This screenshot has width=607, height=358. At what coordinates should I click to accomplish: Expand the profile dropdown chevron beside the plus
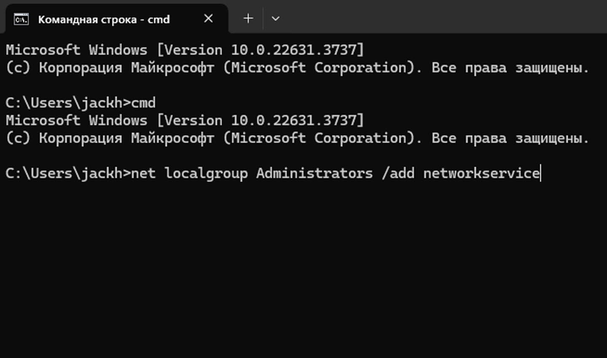click(275, 19)
